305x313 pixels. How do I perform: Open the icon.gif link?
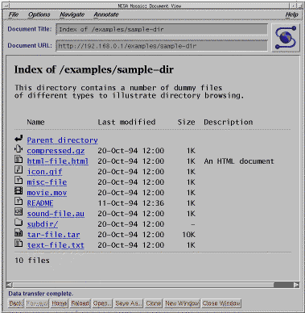click(x=44, y=172)
